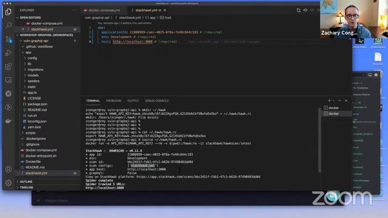Screen dimensions: 388x218
Task: Click the host breadcrumb segment
Action: pos(168,18)
